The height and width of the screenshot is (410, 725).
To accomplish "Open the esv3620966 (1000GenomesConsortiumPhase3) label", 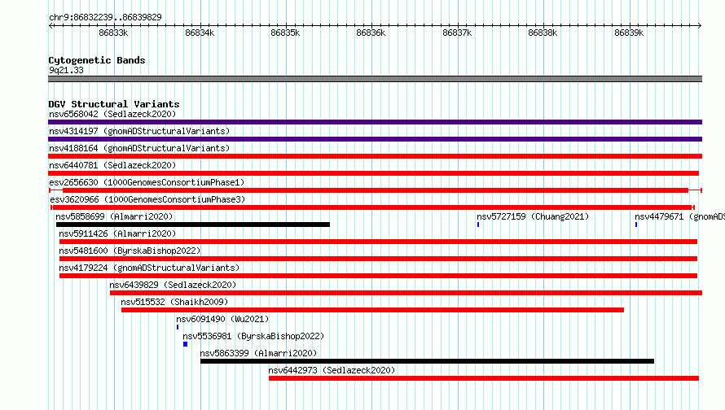I will click(147, 199).
